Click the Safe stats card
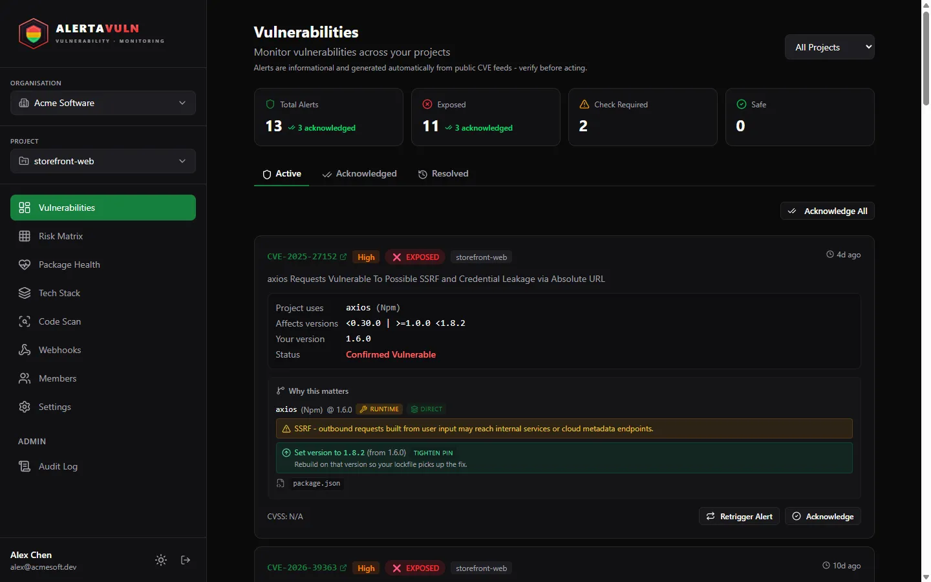The height and width of the screenshot is (582, 931). pos(800,117)
